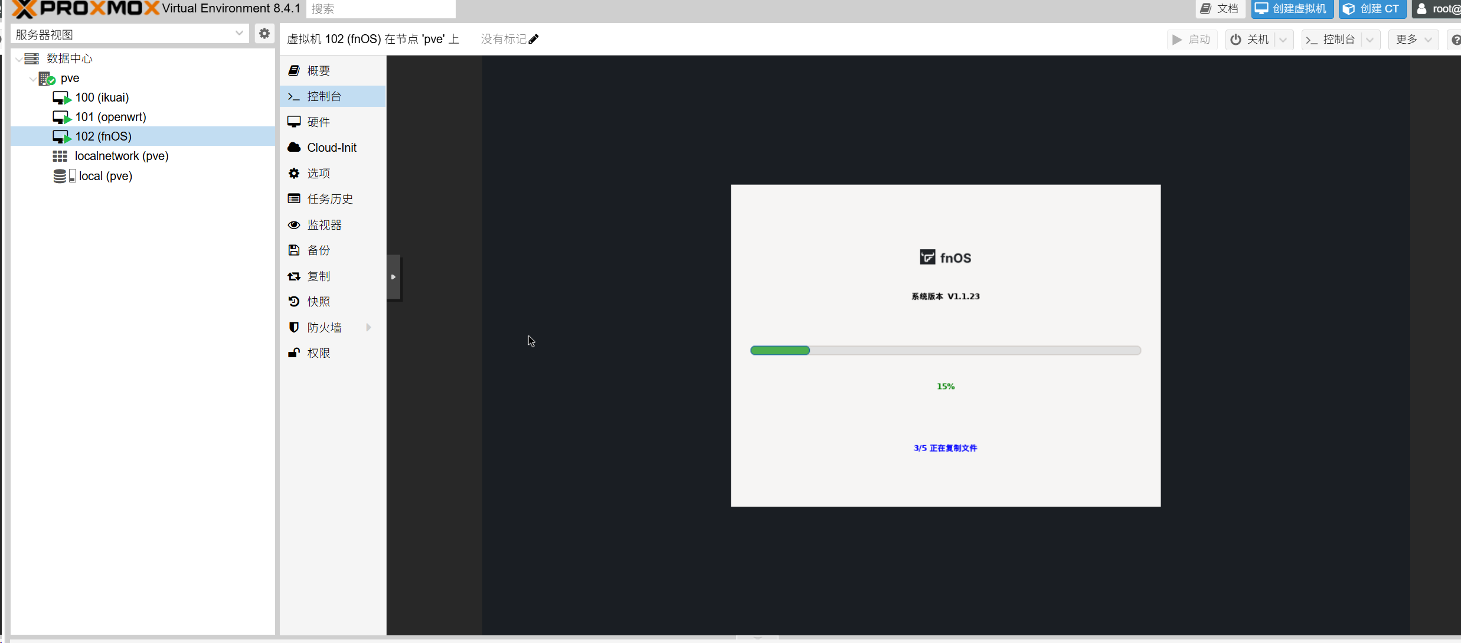Open the 快照 snapshot section
Viewport: 1461px width, 643px height.
pyautogui.click(x=319, y=302)
